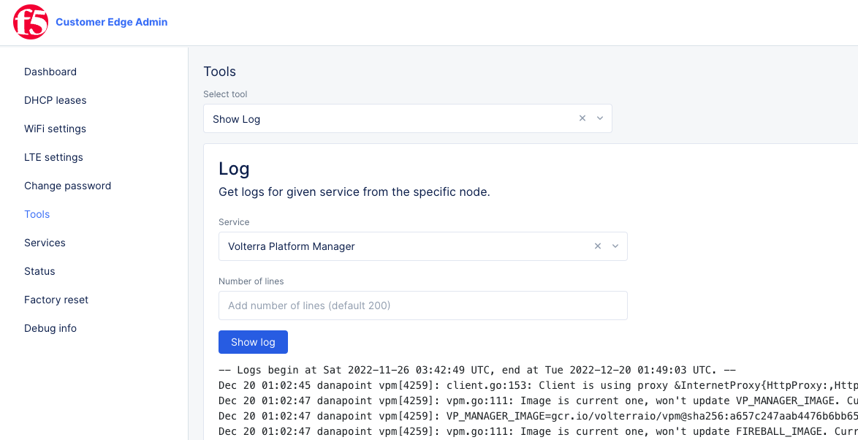Expand the Select tool dropdown chevron
The height and width of the screenshot is (440, 858).
coord(599,118)
